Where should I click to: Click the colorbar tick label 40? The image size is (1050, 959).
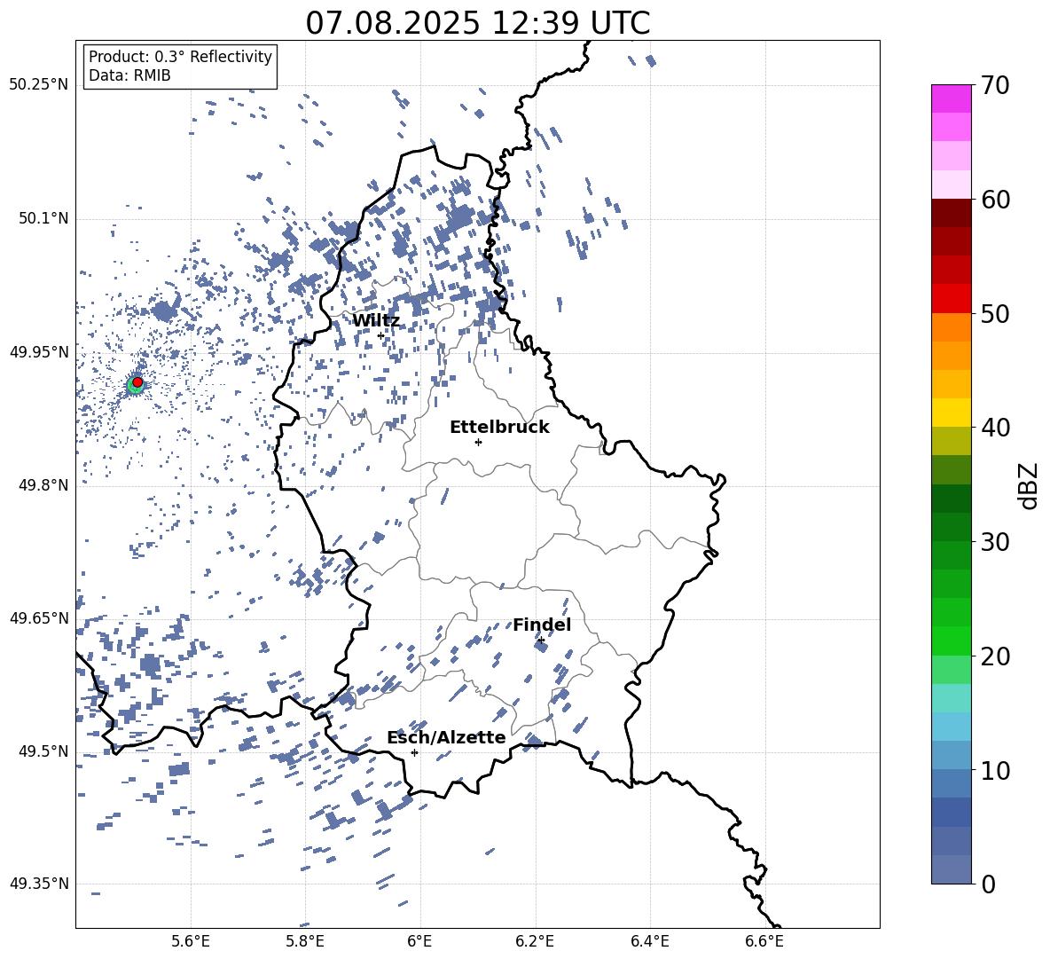pyautogui.click(x=995, y=428)
